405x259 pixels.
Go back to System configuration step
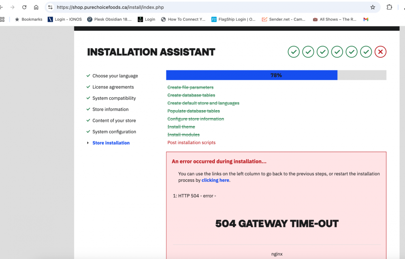pos(114,132)
